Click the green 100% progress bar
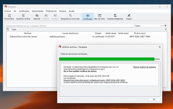The width and height of the screenshot is (173, 109). 106,59
